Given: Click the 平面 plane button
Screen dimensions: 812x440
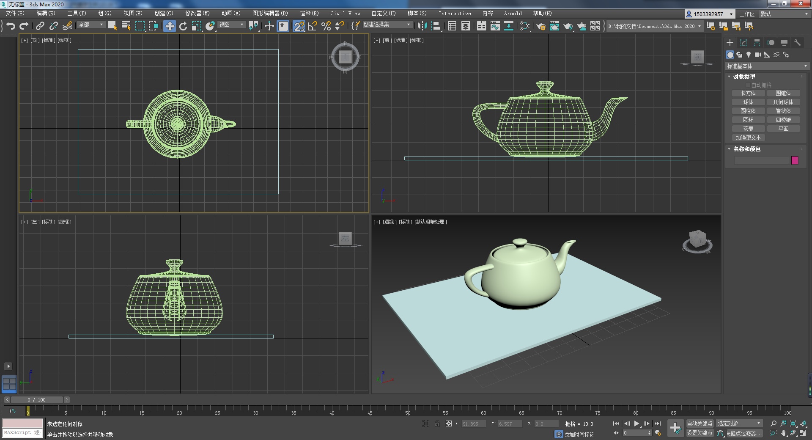Looking at the screenshot, I should tap(783, 129).
